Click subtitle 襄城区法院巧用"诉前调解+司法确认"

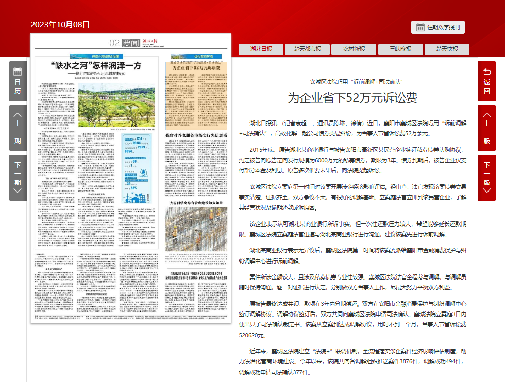pos(356,82)
